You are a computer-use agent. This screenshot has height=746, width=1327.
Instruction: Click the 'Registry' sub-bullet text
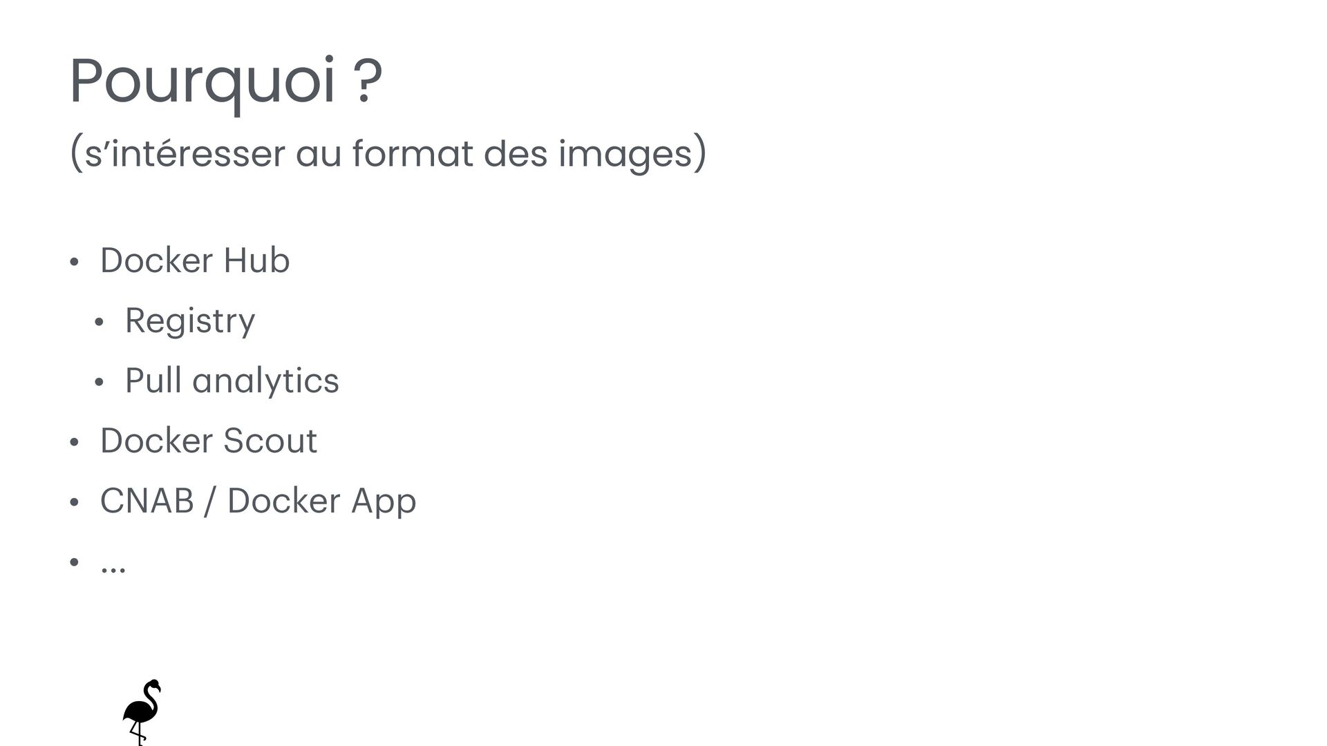pyautogui.click(x=190, y=322)
